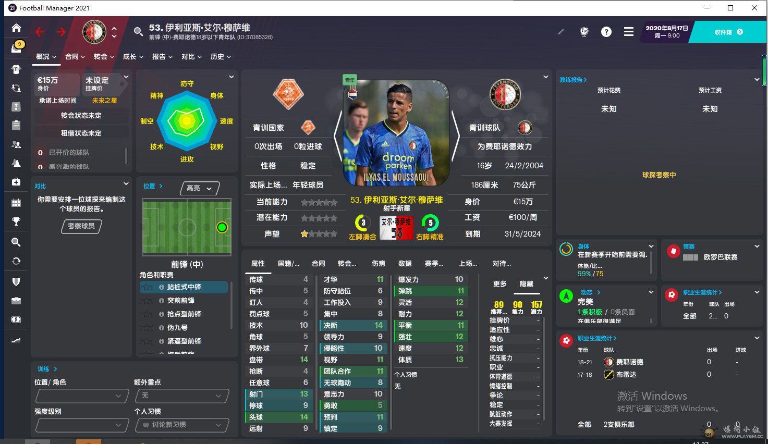Open the 成长 menu
This screenshot has height=444, width=768.
click(x=133, y=57)
